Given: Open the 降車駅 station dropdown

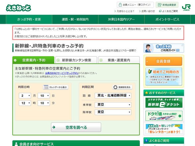Looking at the screenshot, I should pos(113,112).
